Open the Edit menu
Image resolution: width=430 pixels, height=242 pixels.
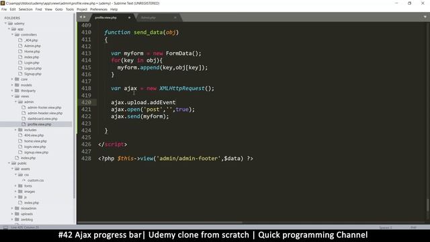pos(13,9)
